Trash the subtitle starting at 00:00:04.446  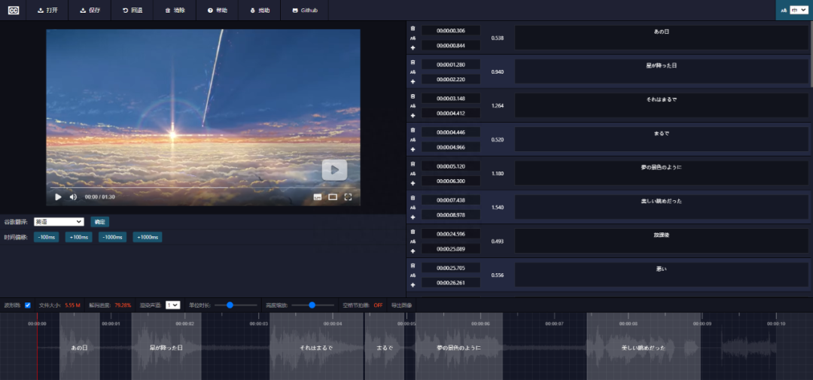pos(413,130)
